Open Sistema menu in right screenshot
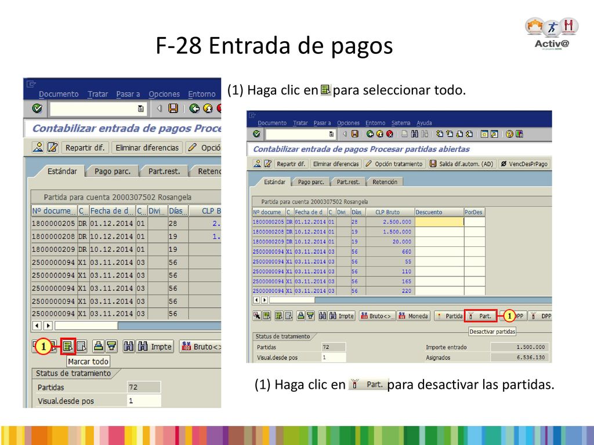 click(x=401, y=123)
